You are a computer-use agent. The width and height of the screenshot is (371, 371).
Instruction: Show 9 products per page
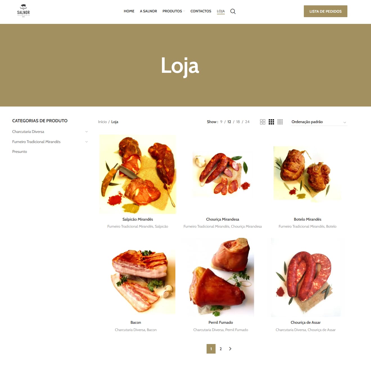click(221, 122)
